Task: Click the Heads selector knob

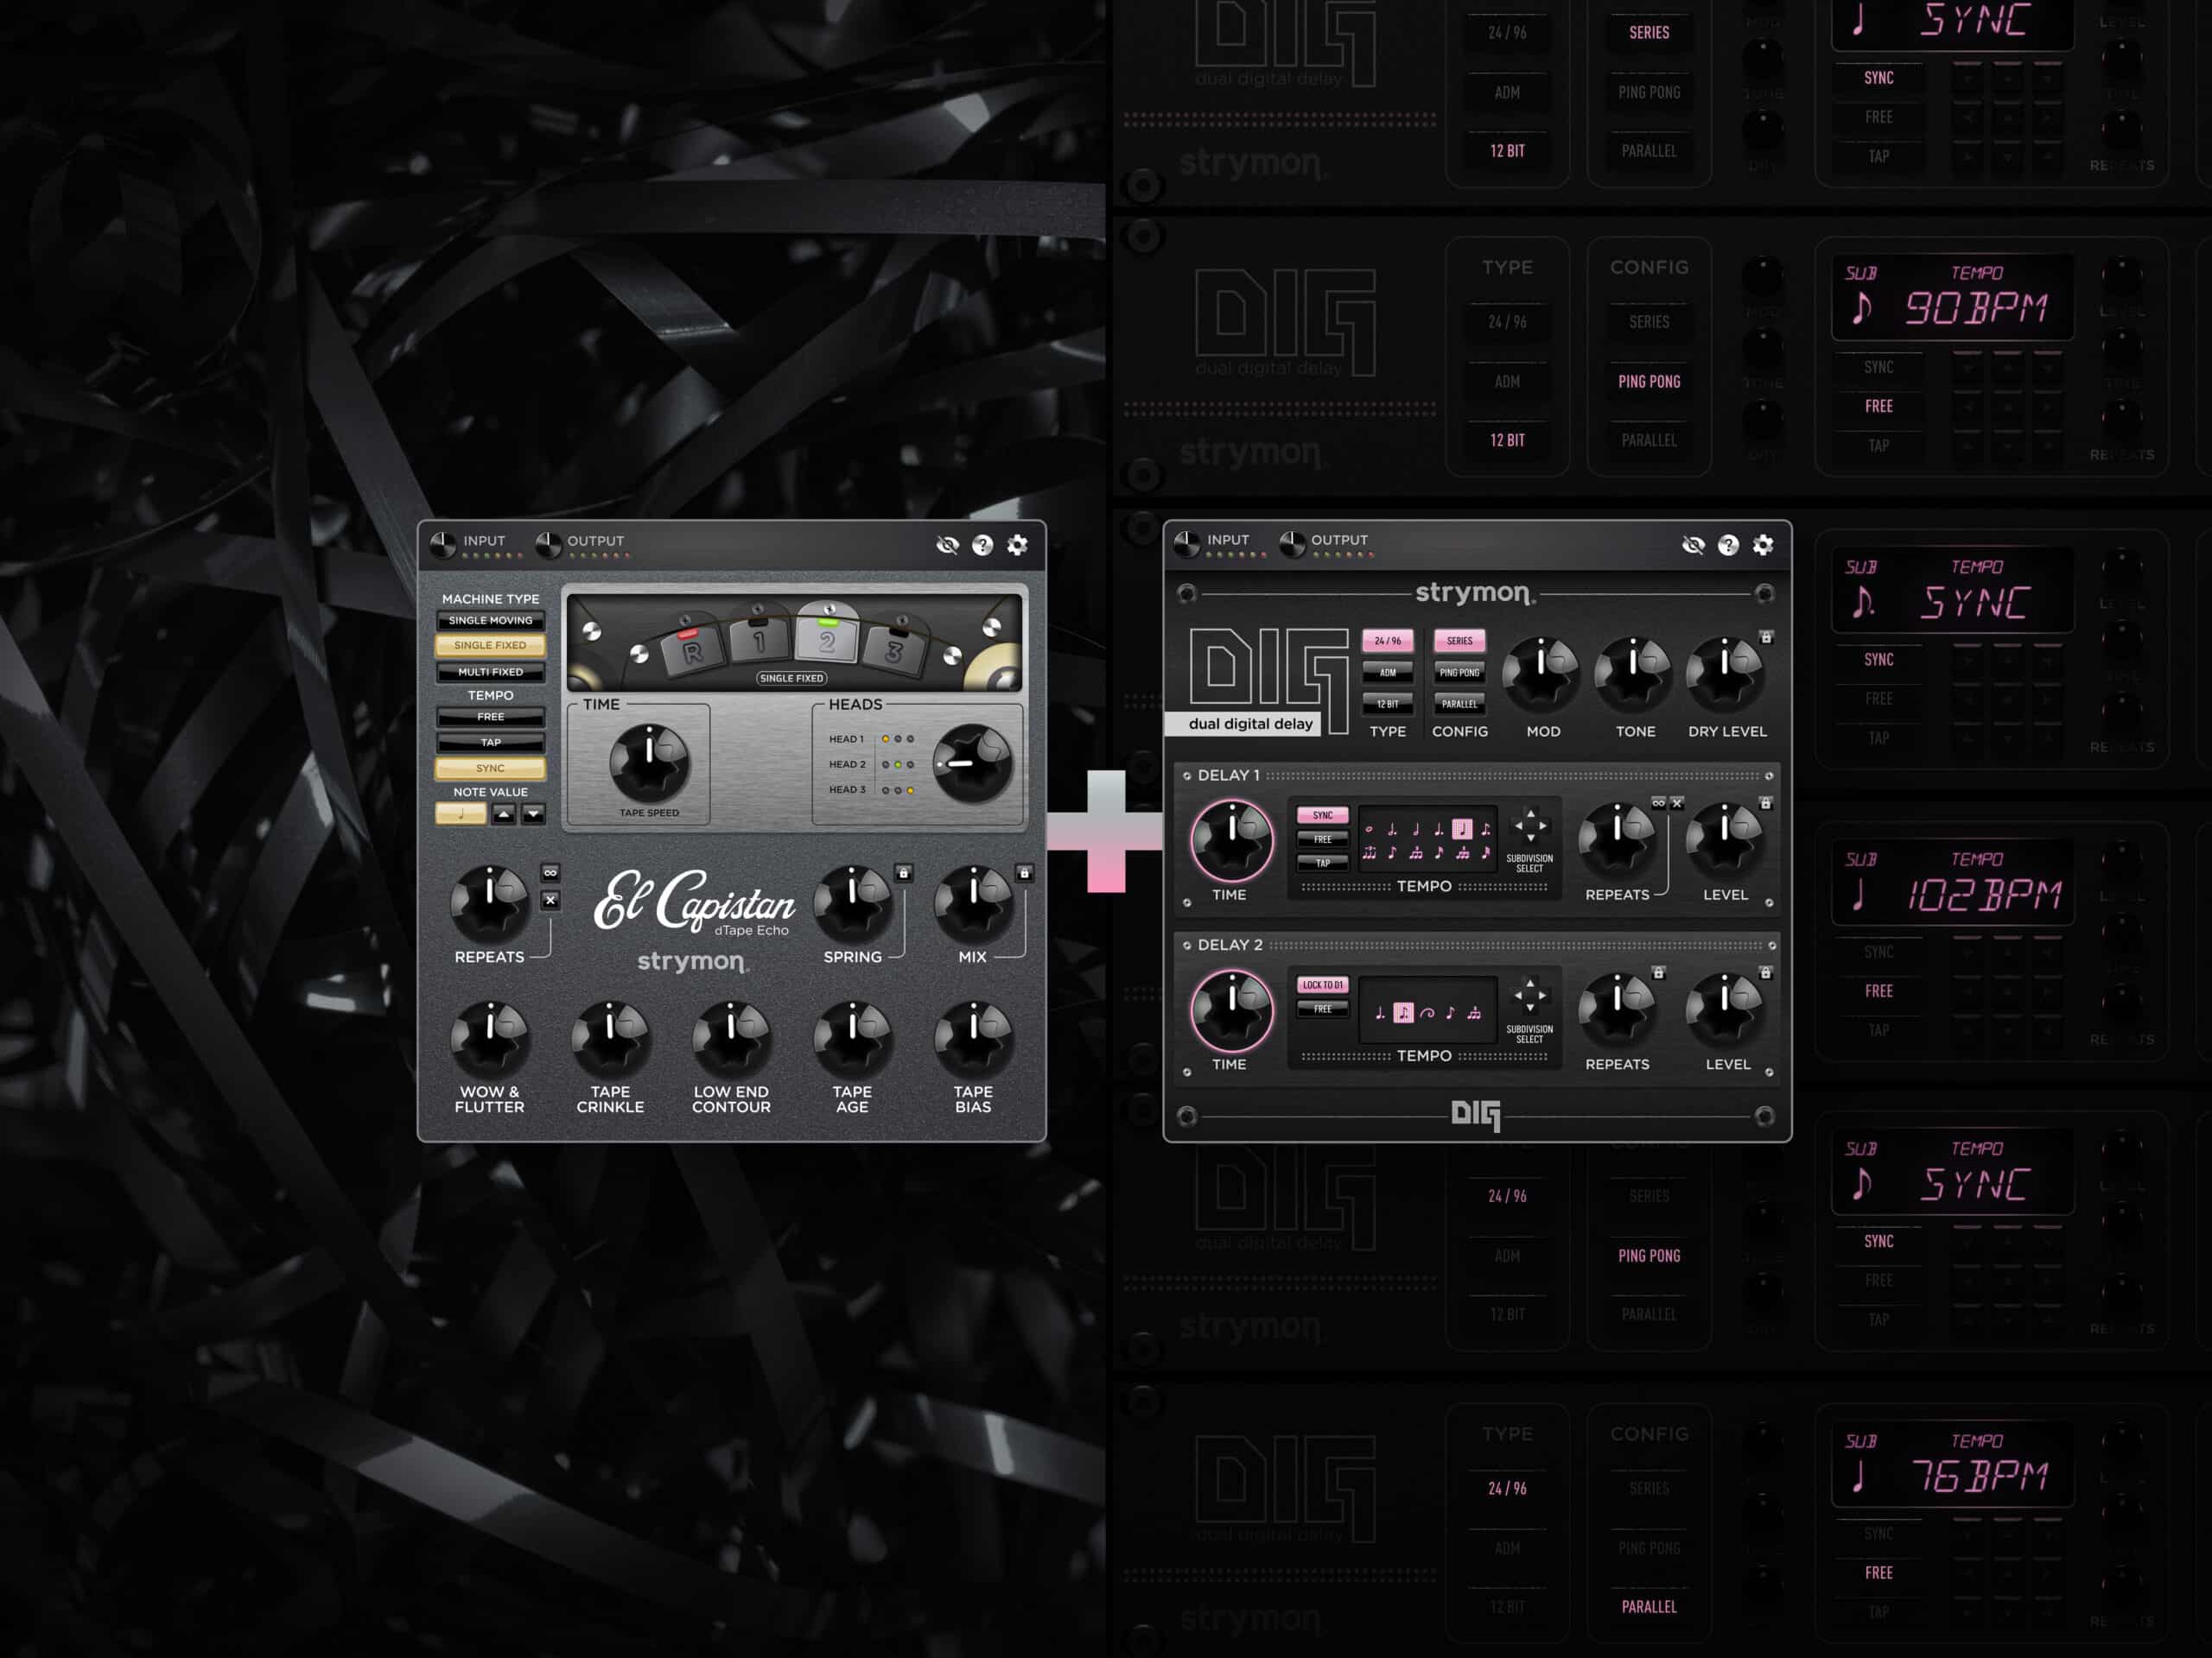Action: (972, 764)
